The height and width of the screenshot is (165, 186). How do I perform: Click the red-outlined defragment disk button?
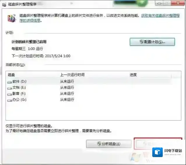[x=157, y=144]
